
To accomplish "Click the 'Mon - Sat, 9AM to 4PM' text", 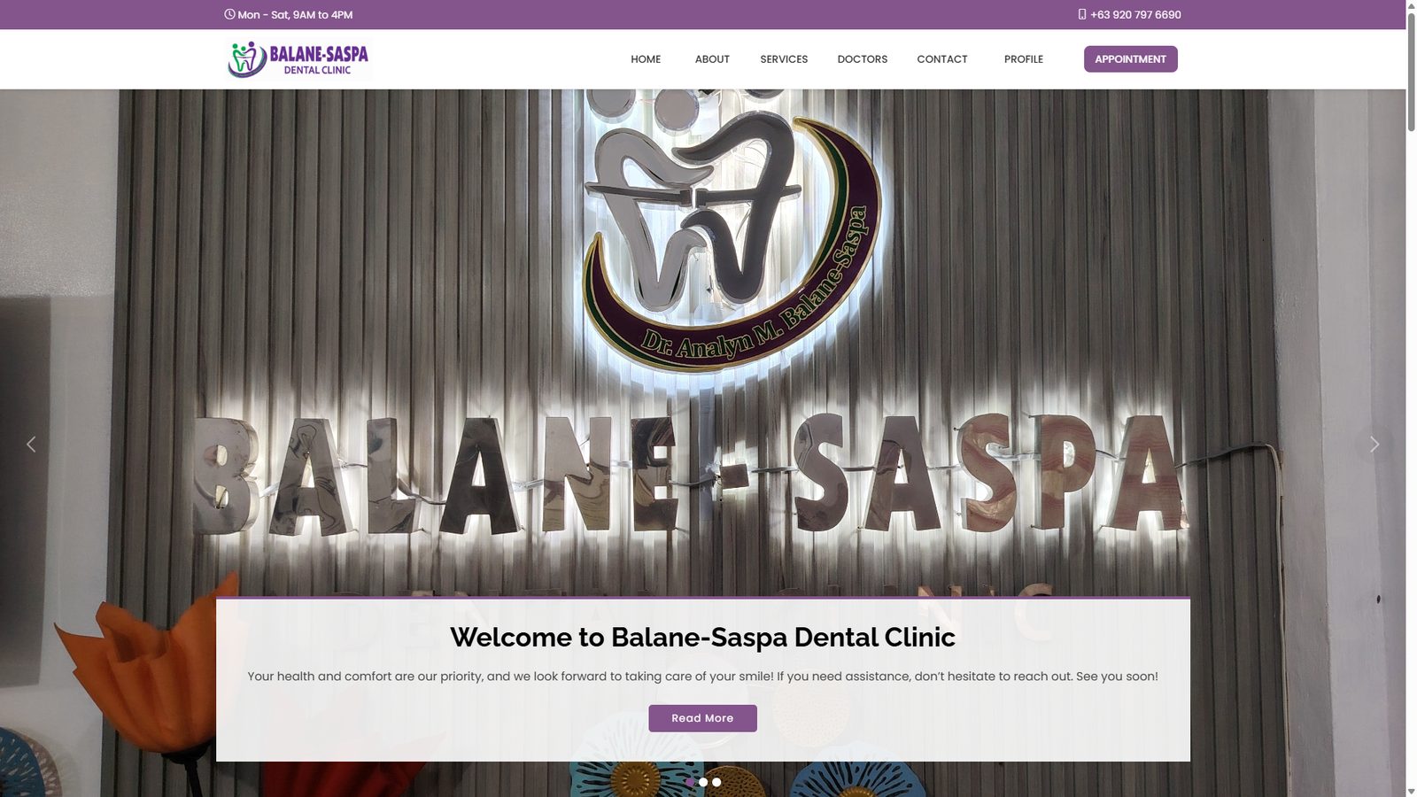I will (295, 14).
